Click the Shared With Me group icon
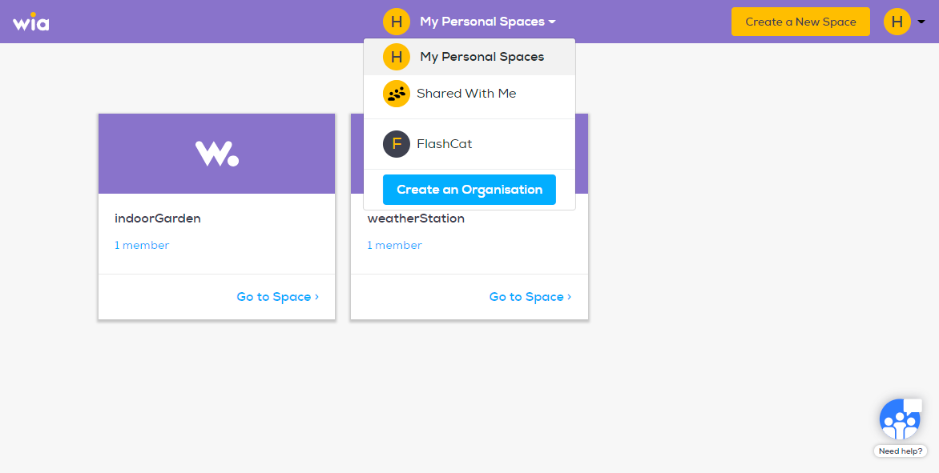939x473 pixels. (397, 94)
